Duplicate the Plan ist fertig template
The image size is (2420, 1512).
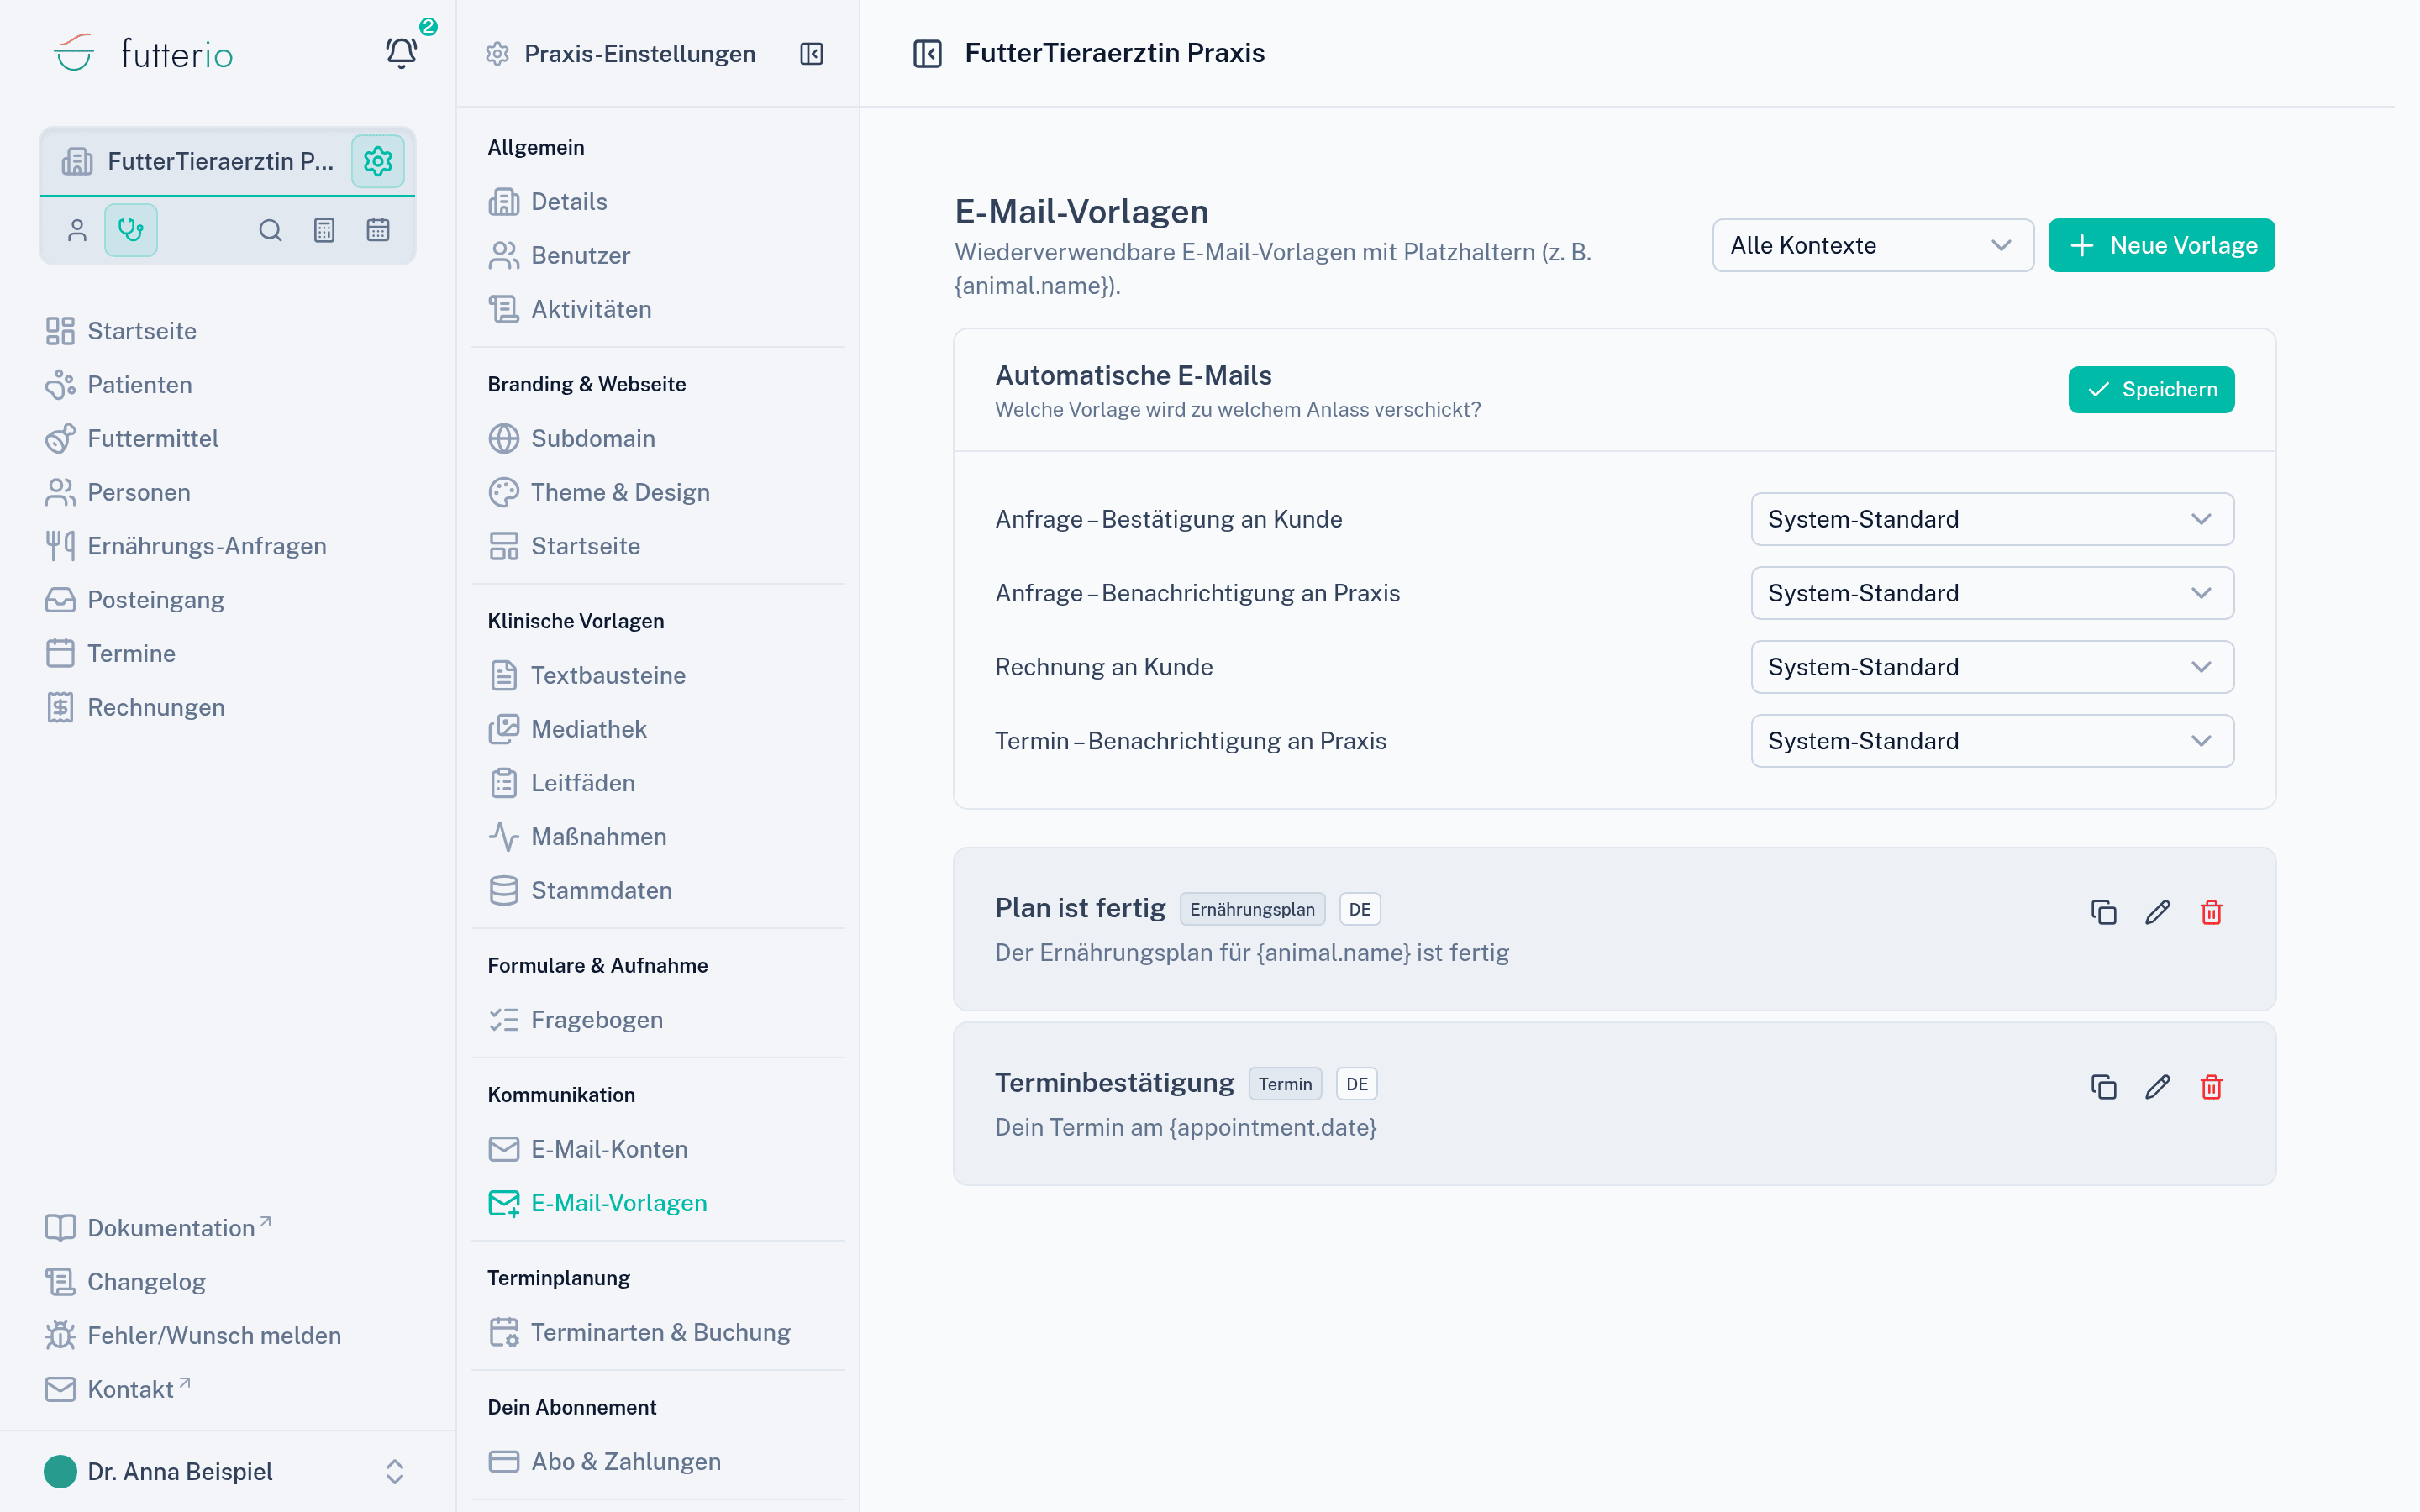(2103, 912)
